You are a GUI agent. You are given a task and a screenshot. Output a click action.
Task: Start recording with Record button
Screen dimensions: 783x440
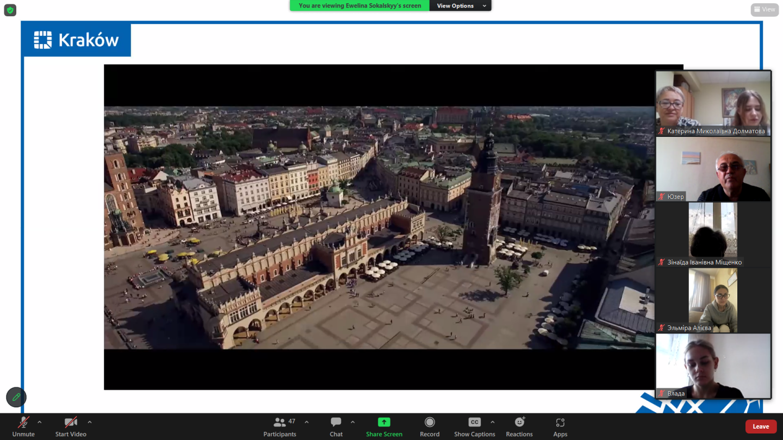point(430,423)
